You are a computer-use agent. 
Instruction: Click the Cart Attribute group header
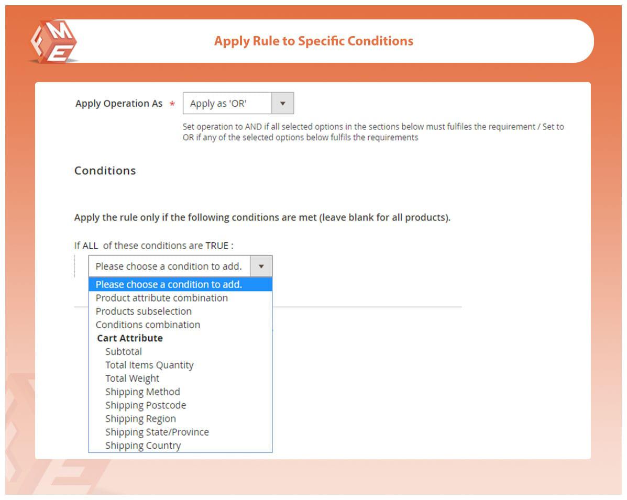[130, 338]
